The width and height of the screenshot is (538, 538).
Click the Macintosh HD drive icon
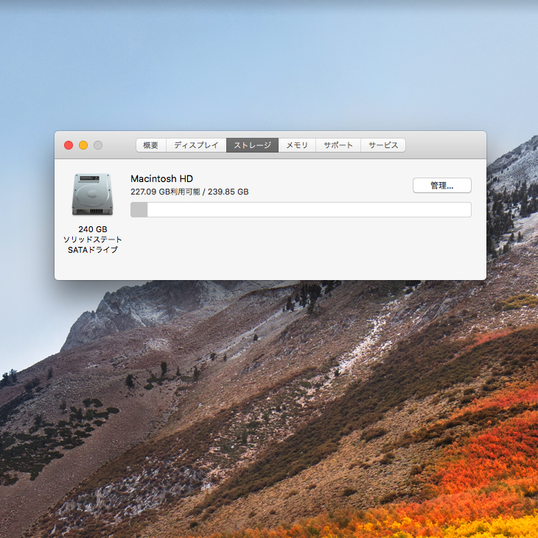(92, 195)
